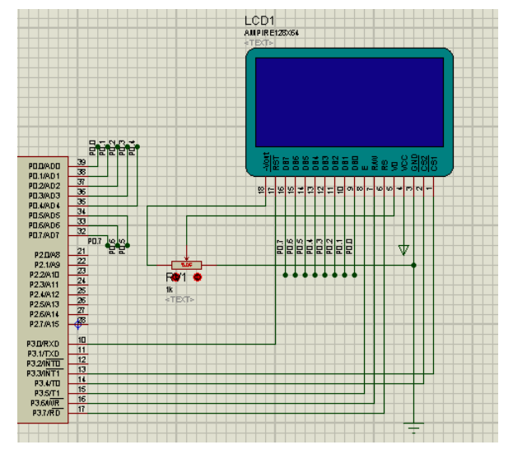
Task: Click pin number 21 on the microcontroller
Action: point(82,251)
